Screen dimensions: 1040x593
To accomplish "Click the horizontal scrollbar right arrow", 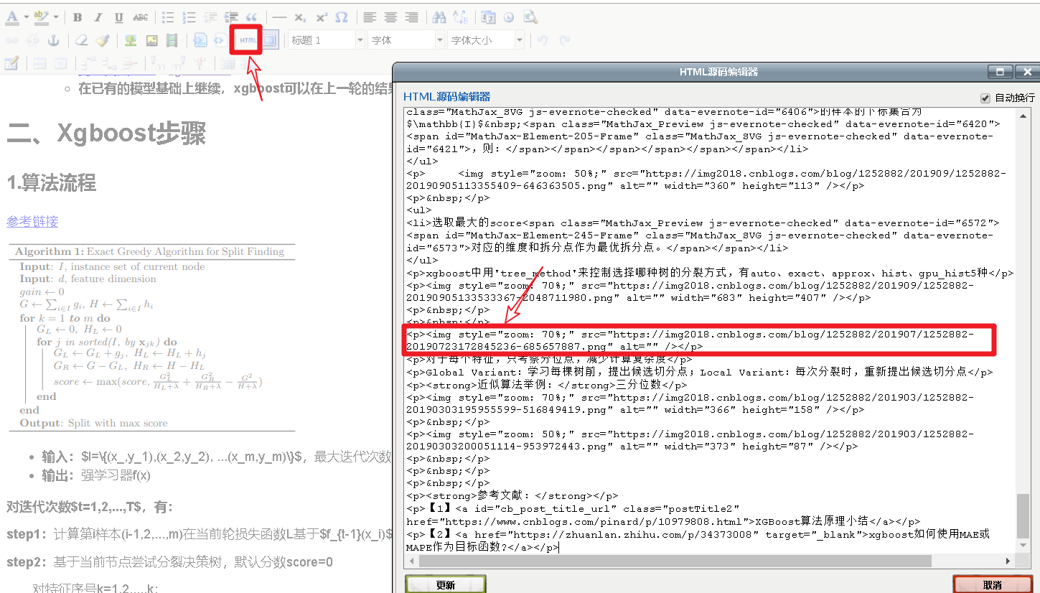I will [x=1008, y=561].
